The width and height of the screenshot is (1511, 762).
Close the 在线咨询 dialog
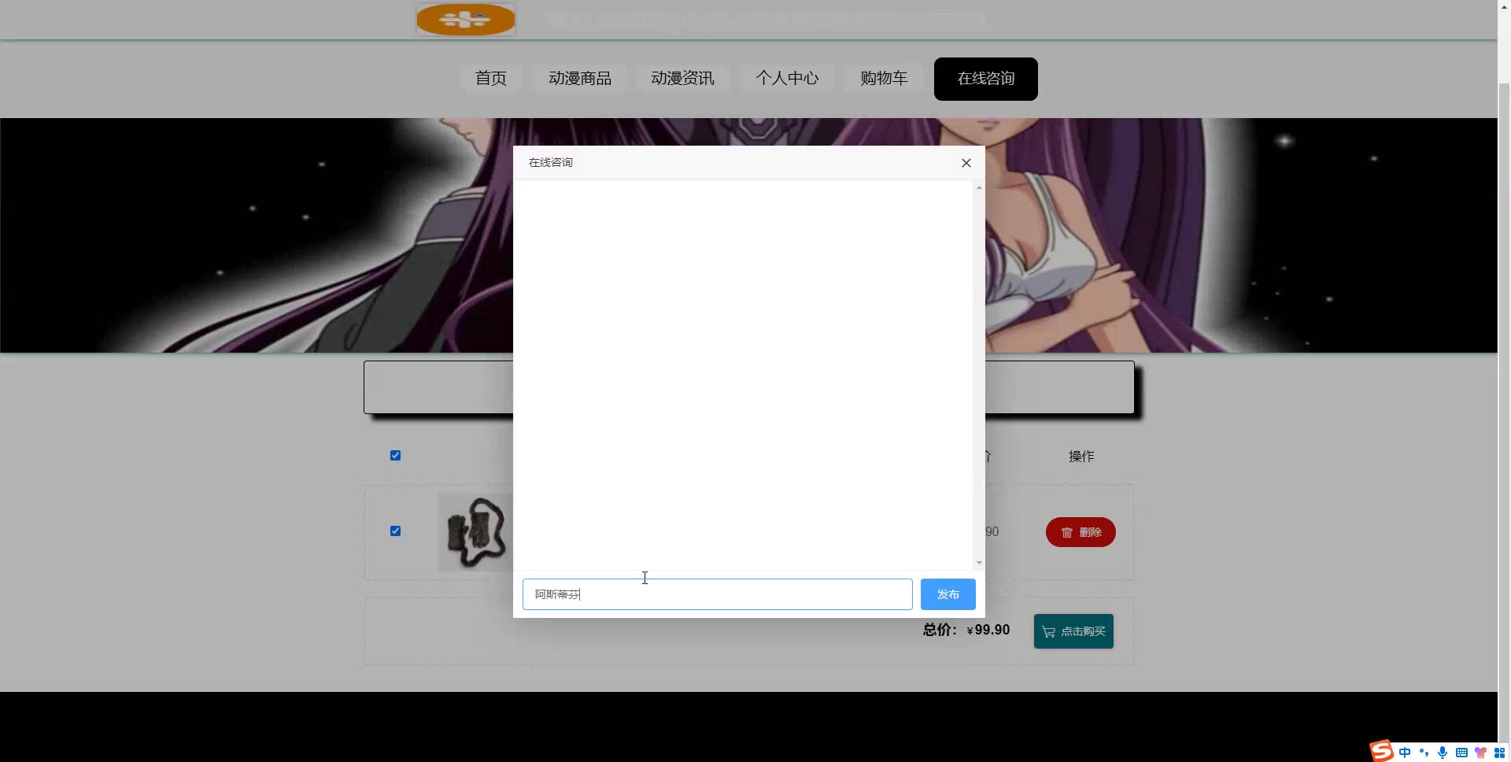(966, 163)
